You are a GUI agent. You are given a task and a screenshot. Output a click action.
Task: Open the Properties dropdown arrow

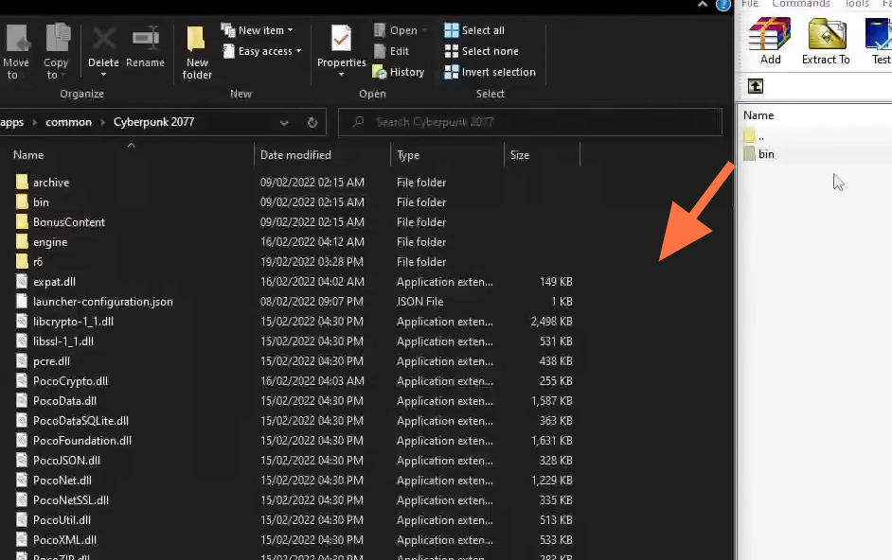pos(341,75)
